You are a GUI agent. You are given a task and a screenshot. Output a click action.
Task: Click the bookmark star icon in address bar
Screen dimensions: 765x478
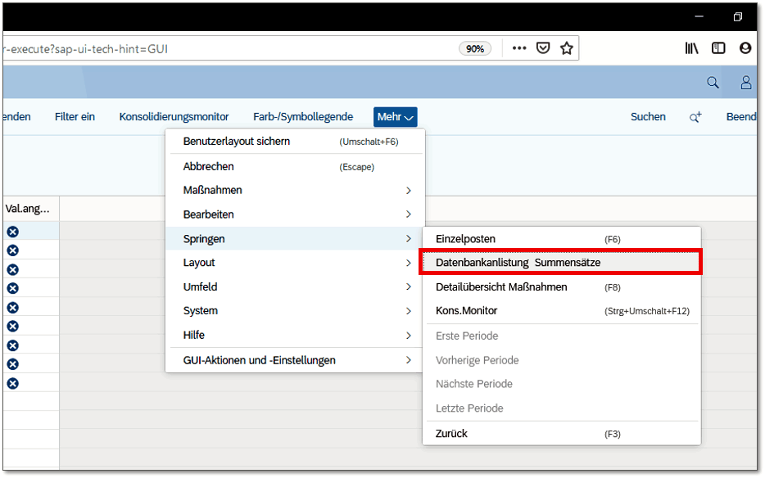coord(566,48)
